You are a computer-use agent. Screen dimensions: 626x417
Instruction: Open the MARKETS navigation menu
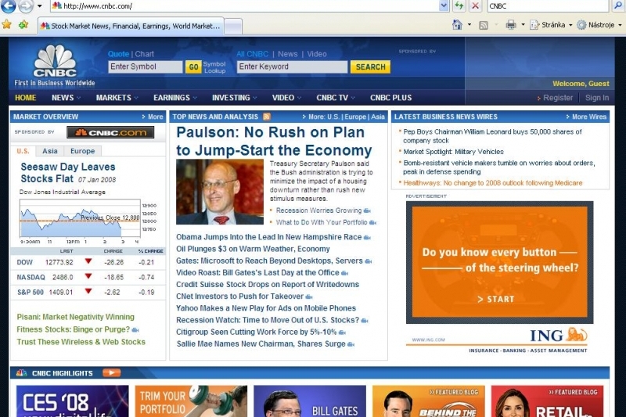pos(117,97)
